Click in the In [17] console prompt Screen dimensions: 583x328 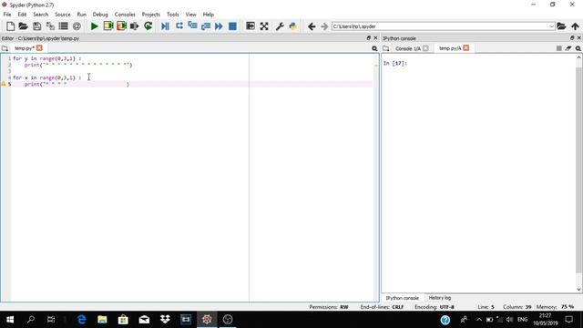tap(394, 63)
